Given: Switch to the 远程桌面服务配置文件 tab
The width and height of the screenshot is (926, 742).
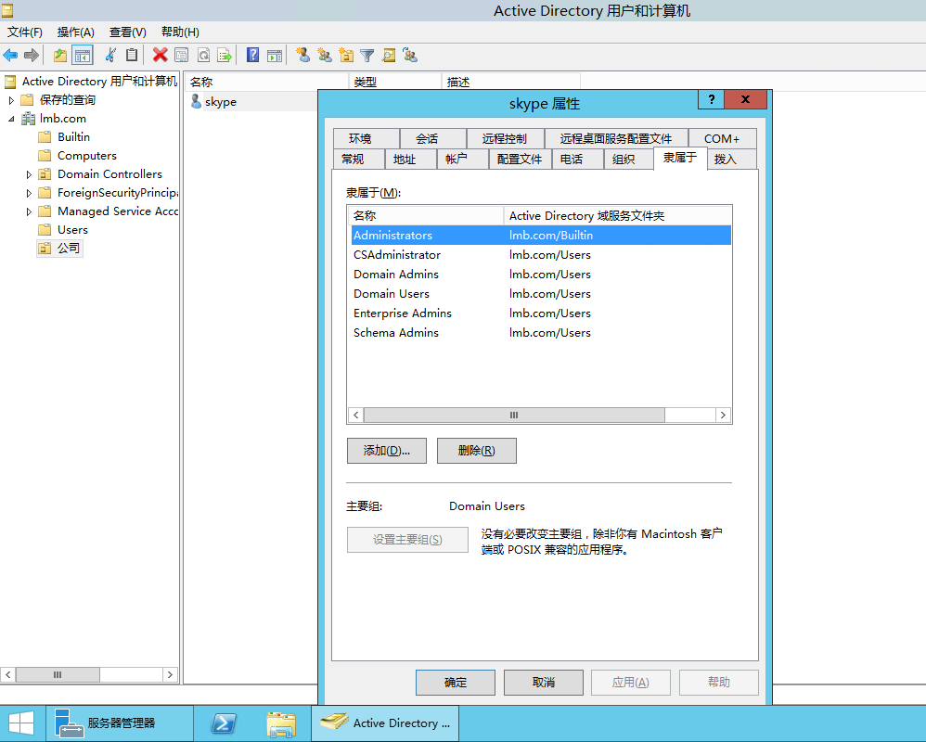Looking at the screenshot, I should coord(616,139).
